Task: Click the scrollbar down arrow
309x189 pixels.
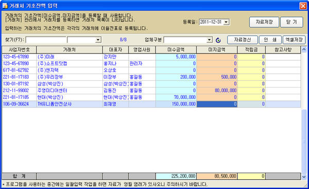Action: pyautogui.click(x=304, y=177)
